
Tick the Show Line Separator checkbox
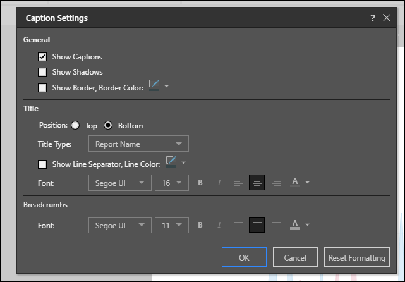click(43, 164)
